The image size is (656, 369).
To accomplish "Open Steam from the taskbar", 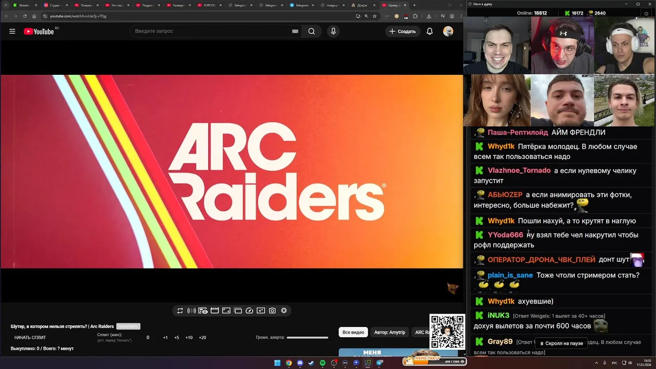I will 311,363.
